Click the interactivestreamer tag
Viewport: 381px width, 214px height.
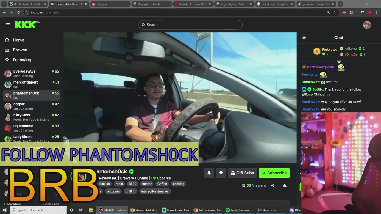[155, 191]
